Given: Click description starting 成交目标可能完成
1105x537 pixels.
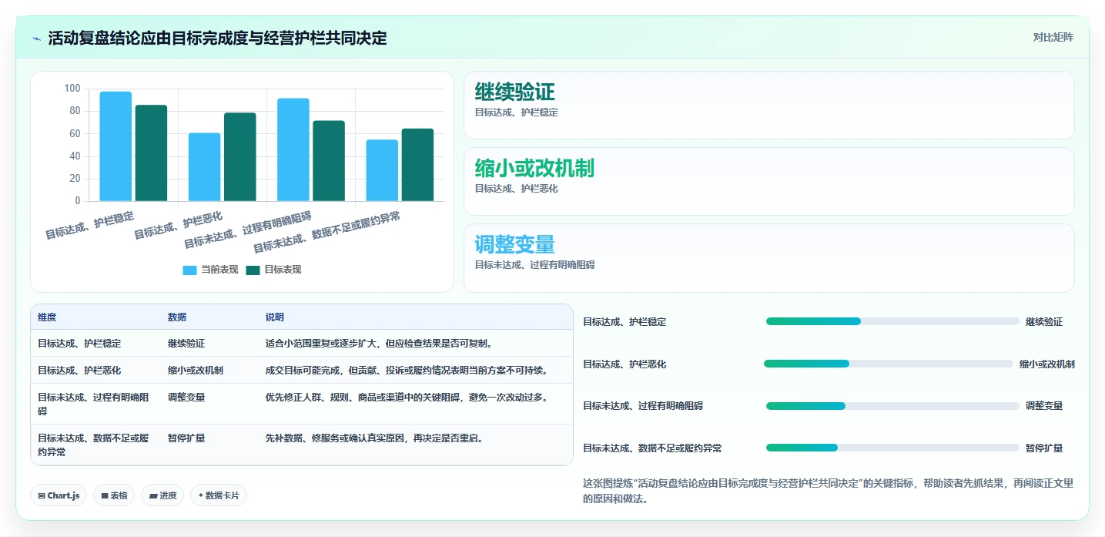Looking at the screenshot, I should coord(407,371).
